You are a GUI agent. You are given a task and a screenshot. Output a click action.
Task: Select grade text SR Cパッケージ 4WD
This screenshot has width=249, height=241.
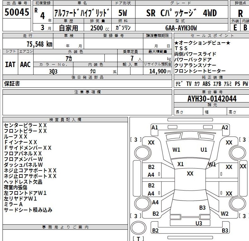pos(181,13)
